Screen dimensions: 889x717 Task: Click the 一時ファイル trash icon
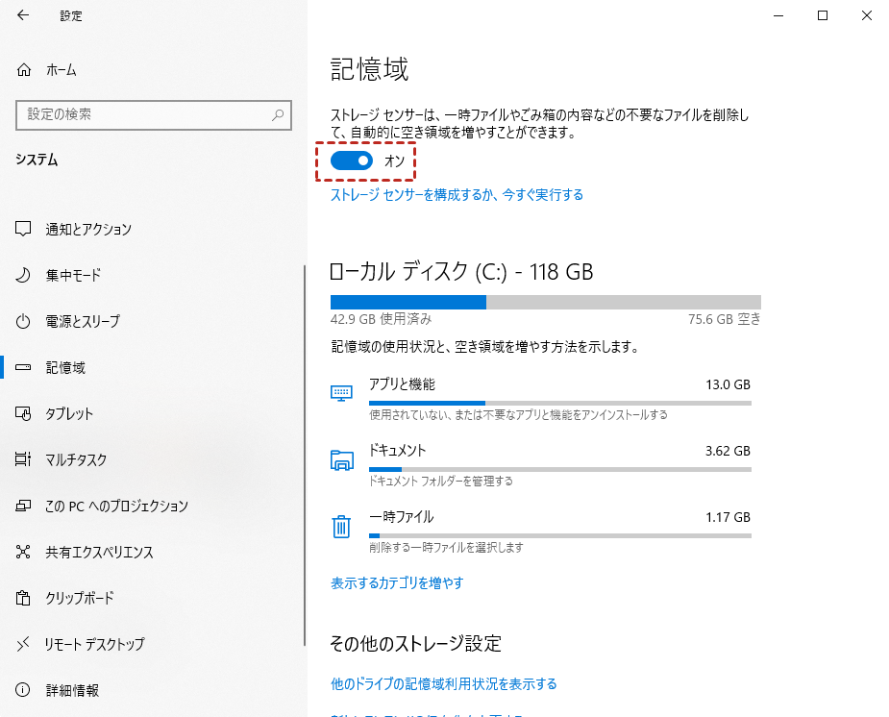[341, 526]
